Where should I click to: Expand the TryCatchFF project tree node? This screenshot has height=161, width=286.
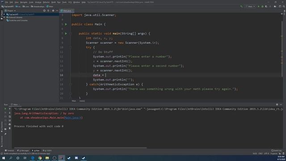pyautogui.click(x=4, y=14)
